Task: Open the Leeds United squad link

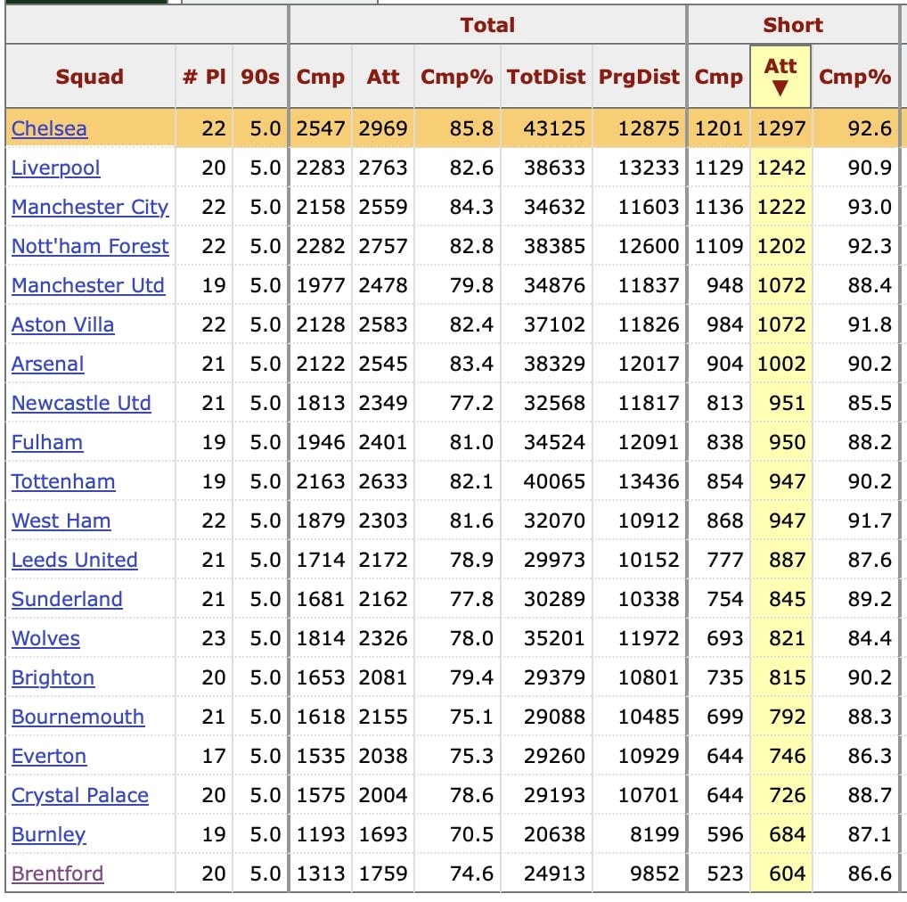Action: tap(75, 560)
